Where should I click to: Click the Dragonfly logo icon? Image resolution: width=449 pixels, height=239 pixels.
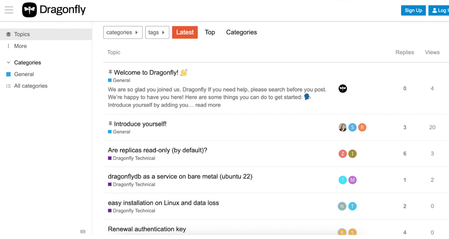click(x=30, y=10)
